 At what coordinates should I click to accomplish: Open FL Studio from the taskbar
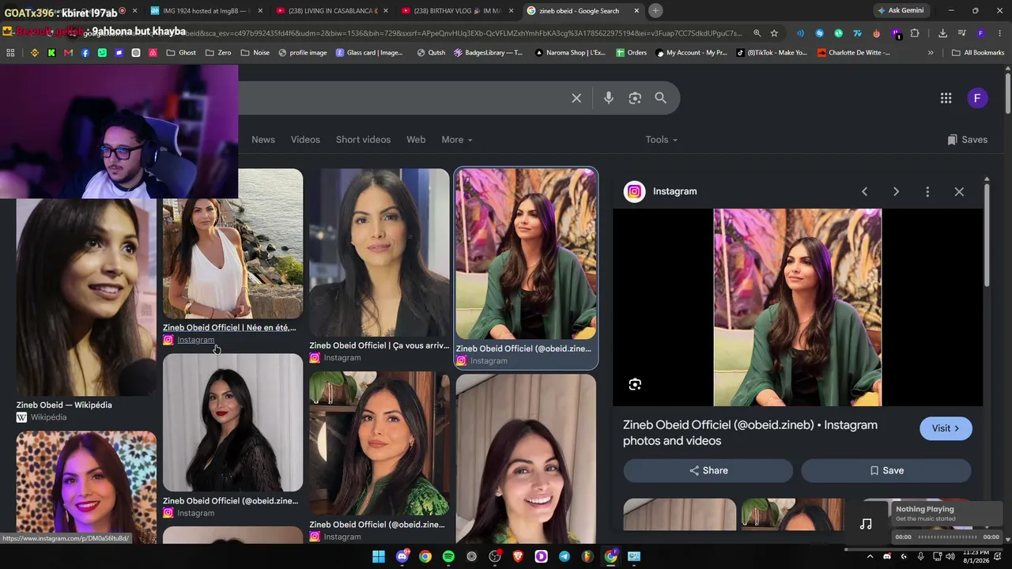point(587,556)
